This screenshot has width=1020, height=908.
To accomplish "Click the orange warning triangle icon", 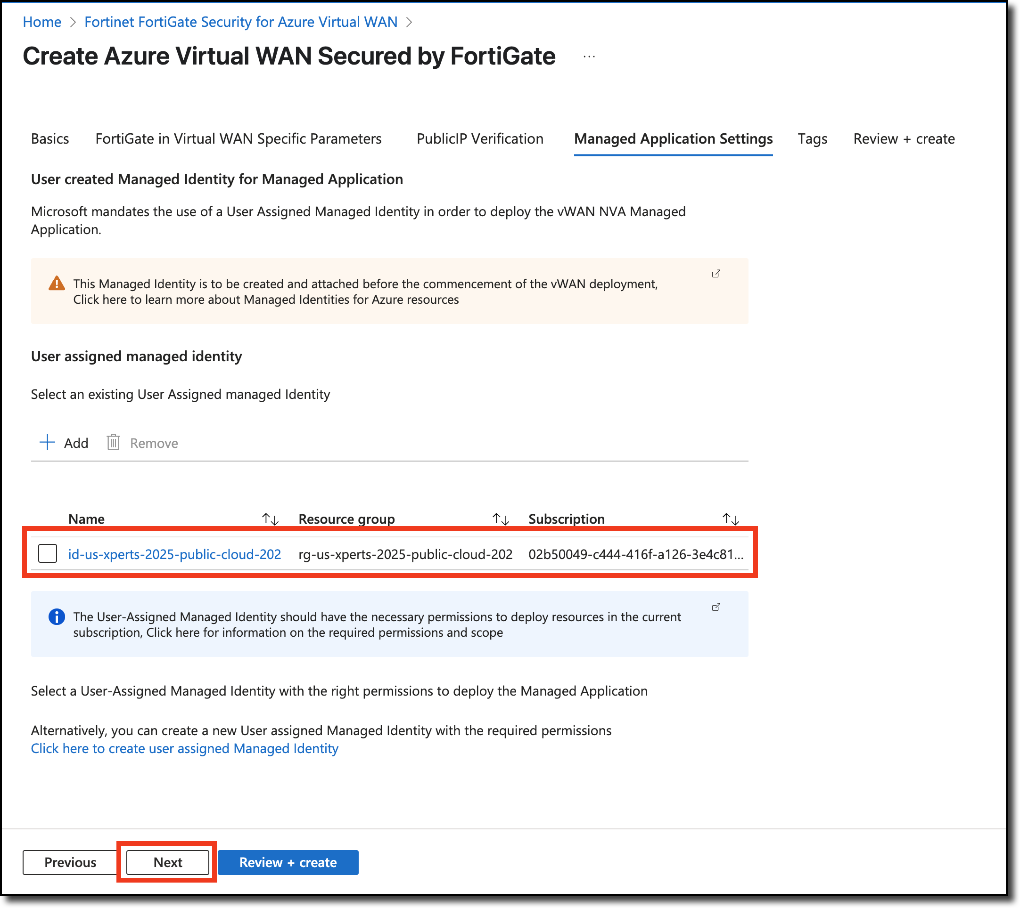I will pos(57,284).
